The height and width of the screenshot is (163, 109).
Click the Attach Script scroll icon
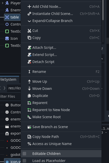coord(29,48)
